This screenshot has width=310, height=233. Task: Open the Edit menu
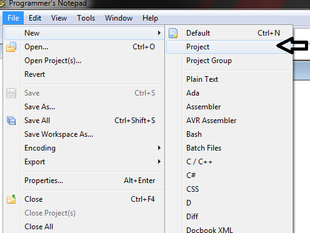click(x=35, y=18)
